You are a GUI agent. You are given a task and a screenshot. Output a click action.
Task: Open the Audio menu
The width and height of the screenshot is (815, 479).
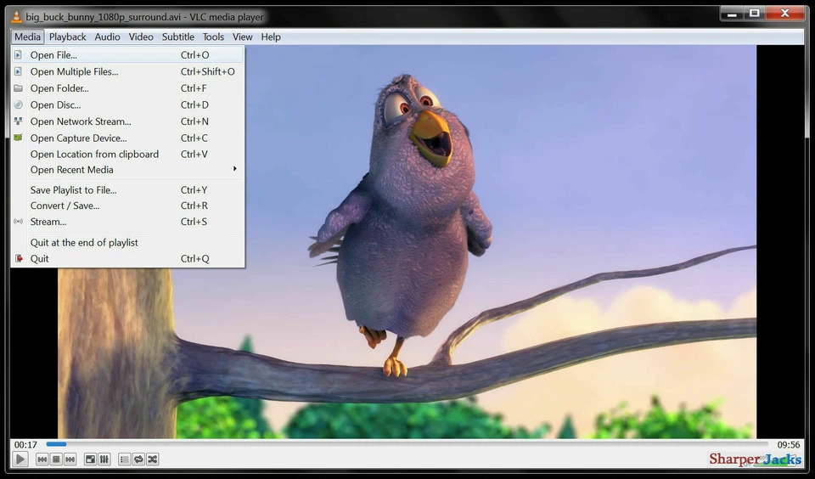pyautogui.click(x=108, y=37)
